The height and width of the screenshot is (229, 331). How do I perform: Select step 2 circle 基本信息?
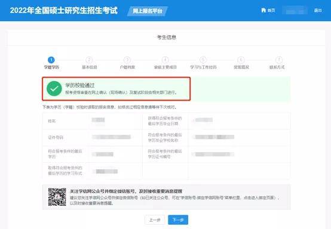pos(89,60)
